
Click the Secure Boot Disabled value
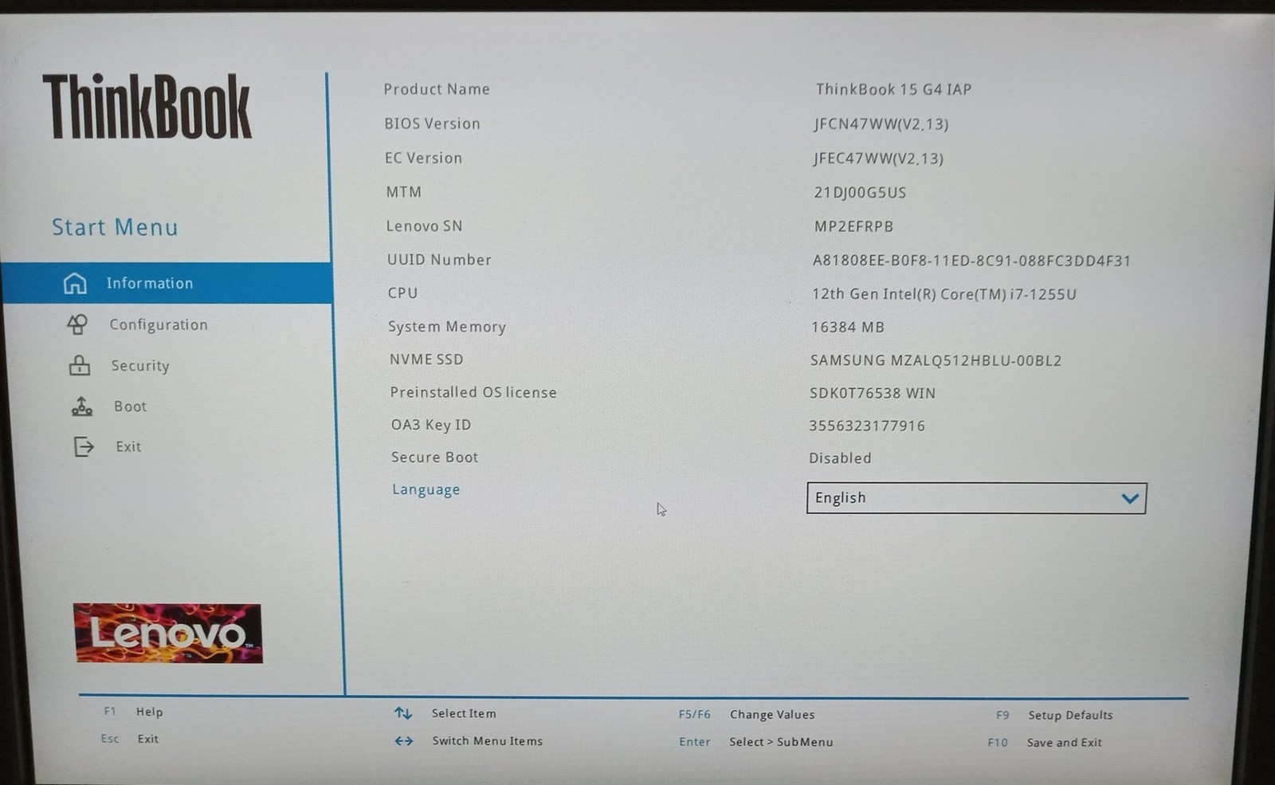point(840,458)
